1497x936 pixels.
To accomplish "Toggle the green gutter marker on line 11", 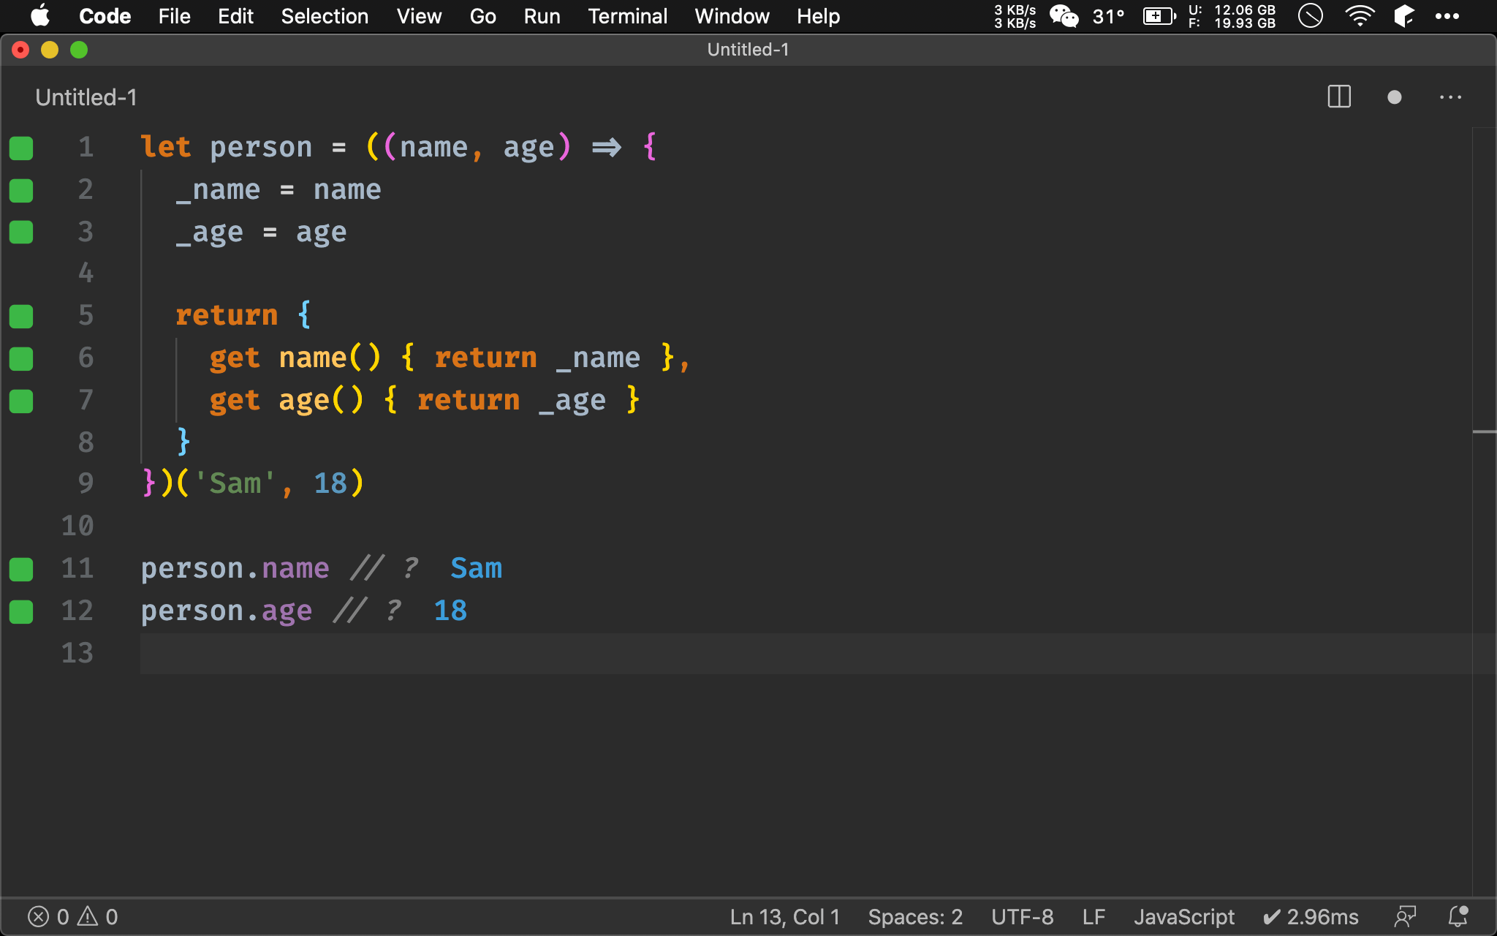I will 21,569.
